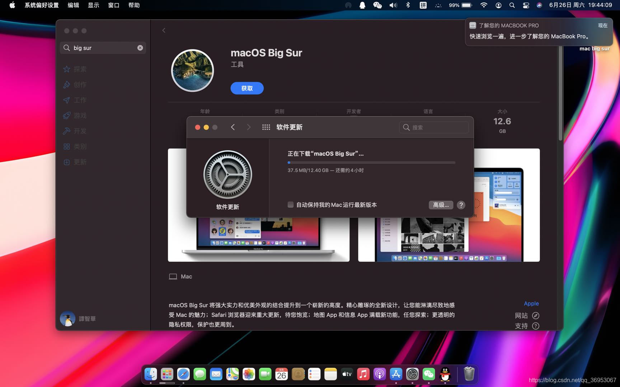
Task: Open the Trash in the Dock
Action: (x=469, y=374)
